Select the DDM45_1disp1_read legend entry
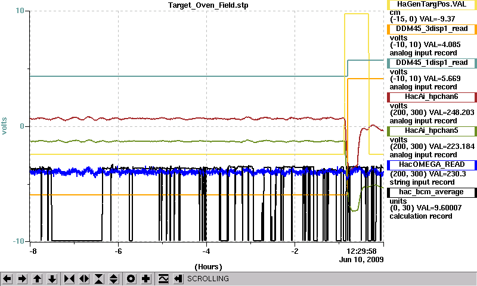 pos(432,63)
